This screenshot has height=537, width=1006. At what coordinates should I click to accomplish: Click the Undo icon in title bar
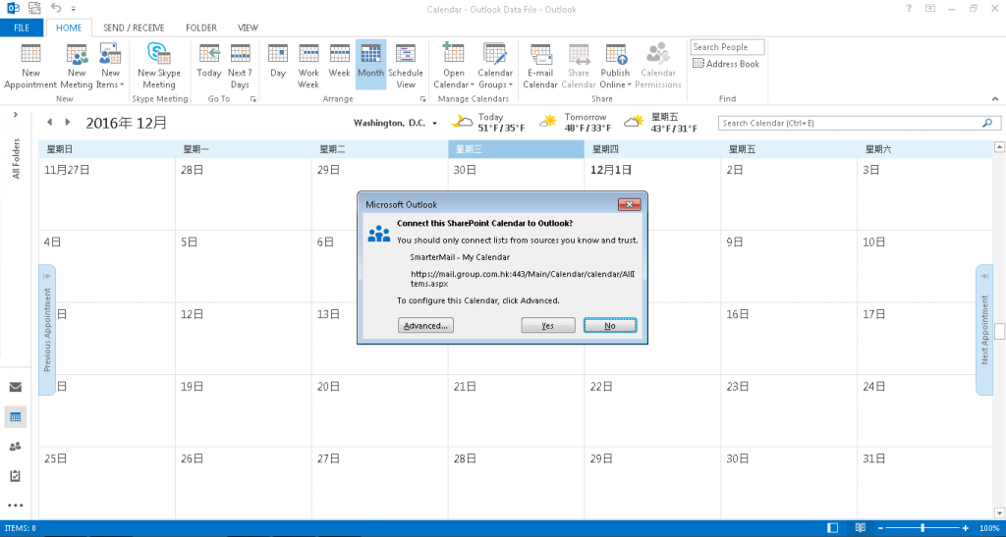click(56, 8)
